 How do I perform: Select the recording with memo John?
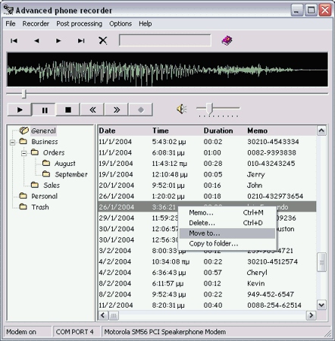[x=207, y=185]
